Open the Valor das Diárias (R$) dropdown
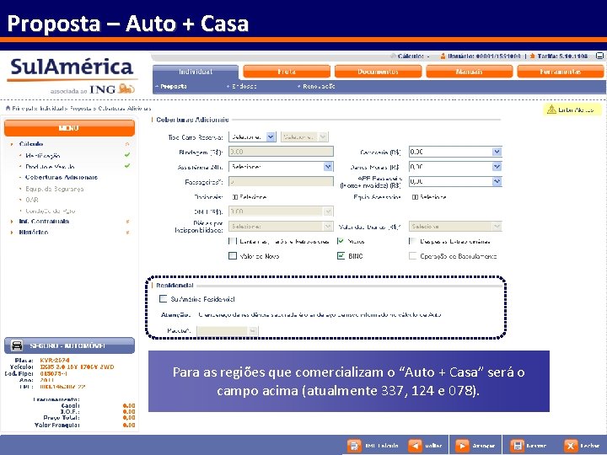The width and height of the screenshot is (607, 455). point(455,226)
